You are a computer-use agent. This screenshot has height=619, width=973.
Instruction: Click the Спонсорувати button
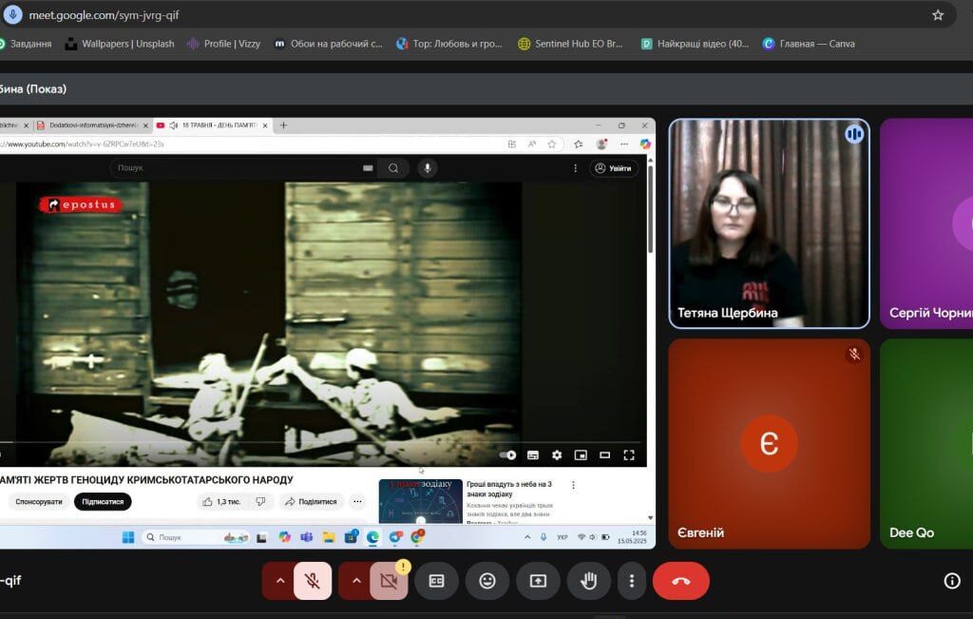38,502
